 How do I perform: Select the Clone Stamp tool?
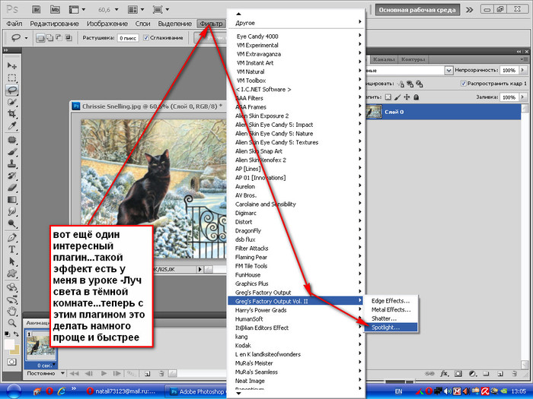[x=12, y=164]
